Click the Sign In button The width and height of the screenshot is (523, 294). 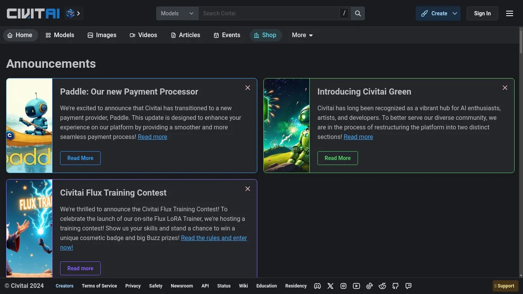pos(482,13)
